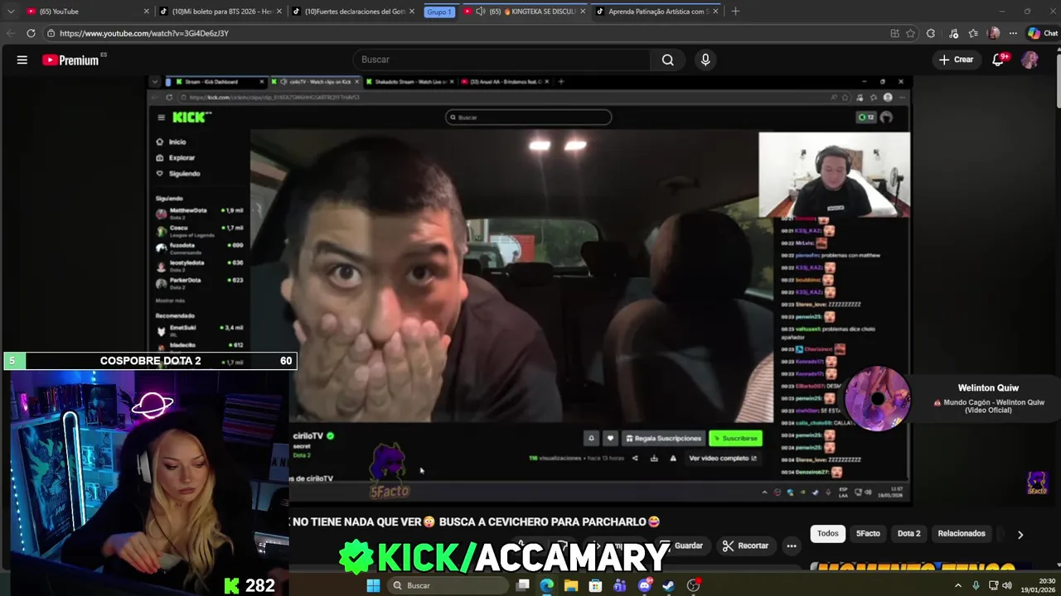Open the Windows Start menu
Screen dimensions: 1061x596
[373, 585]
